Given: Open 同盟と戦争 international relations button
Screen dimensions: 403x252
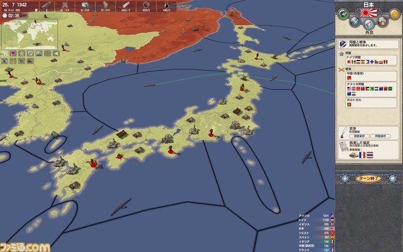Looking at the screenshot, I should (x=368, y=44).
